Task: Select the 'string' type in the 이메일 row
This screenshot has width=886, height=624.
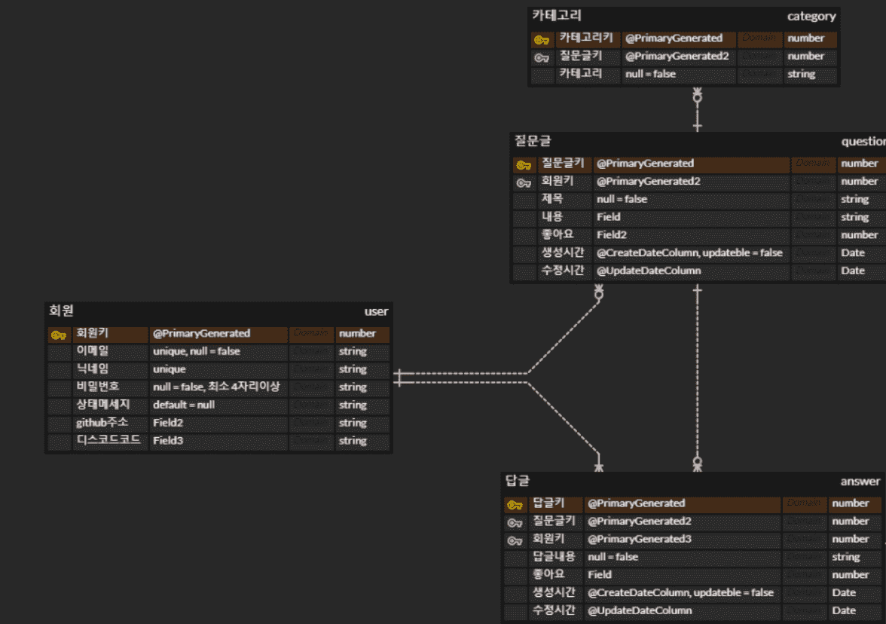Action: (353, 351)
